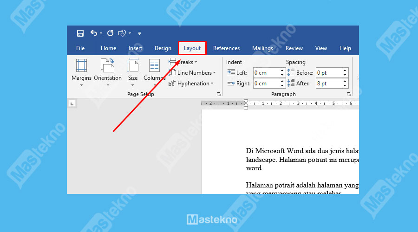Decrease Spacing After value
Image resolution: width=418 pixels, height=232 pixels.
(345, 85)
